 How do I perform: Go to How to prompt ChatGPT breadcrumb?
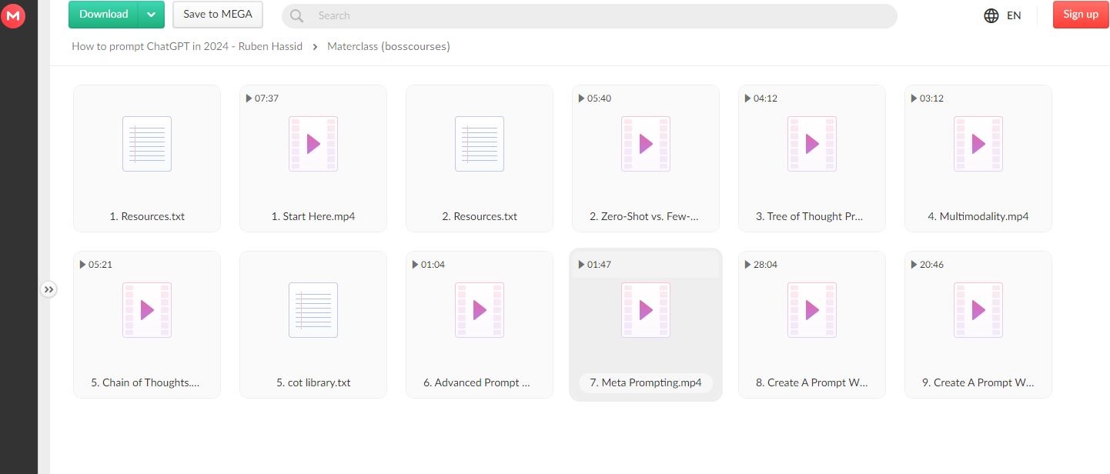(x=187, y=46)
